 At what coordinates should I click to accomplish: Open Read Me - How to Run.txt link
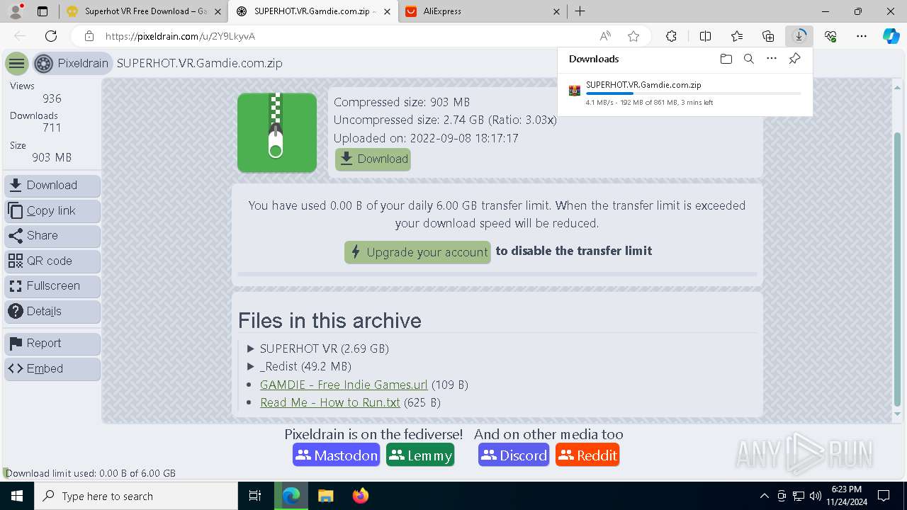click(x=330, y=402)
